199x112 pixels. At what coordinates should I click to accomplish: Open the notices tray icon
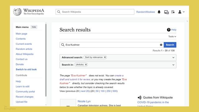(x=166, y=12)
